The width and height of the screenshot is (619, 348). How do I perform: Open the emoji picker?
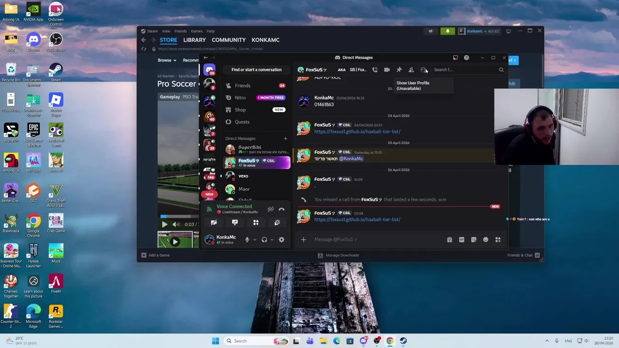click(486, 239)
